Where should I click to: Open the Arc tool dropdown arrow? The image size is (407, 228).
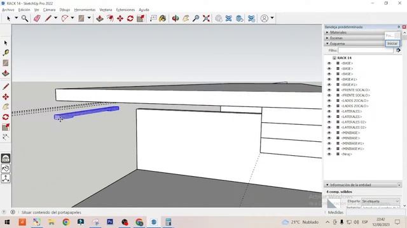coord(72,18)
